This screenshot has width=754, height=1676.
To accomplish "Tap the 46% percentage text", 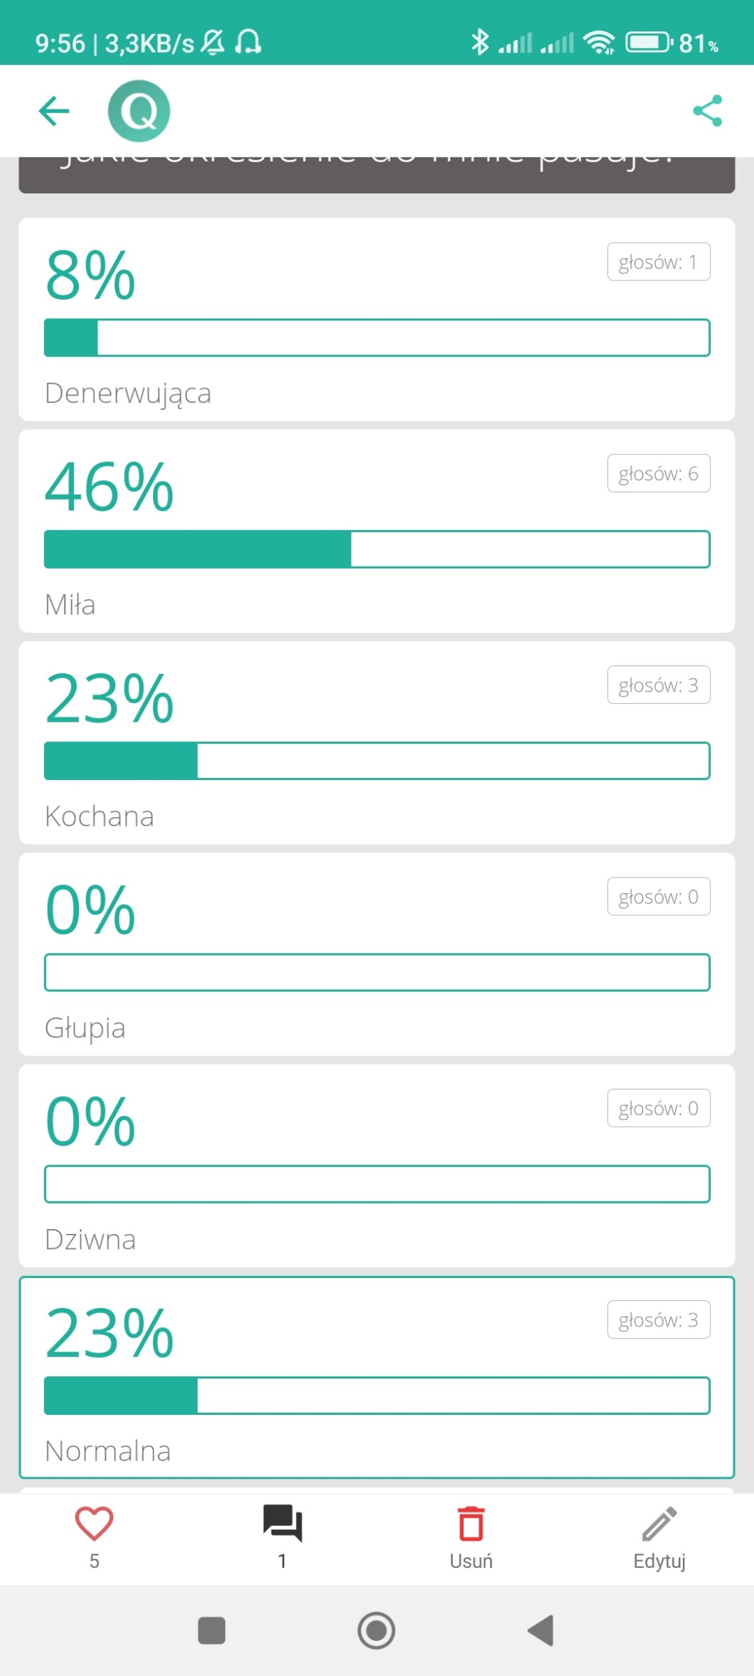I will (110, 487).
